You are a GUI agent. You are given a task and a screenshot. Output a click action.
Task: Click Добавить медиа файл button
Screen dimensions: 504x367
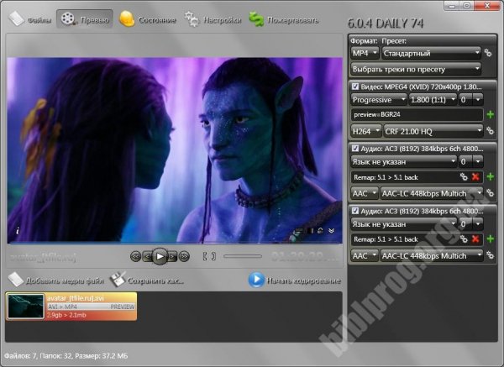[x=56, y=280]
